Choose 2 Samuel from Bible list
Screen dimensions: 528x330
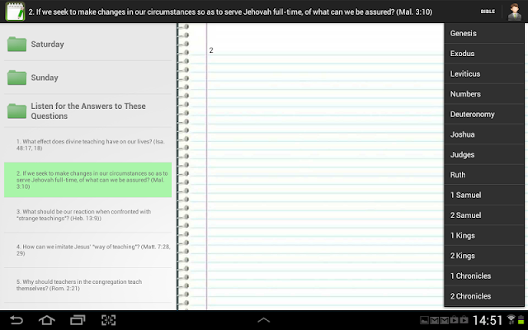(x=484, y=214)
